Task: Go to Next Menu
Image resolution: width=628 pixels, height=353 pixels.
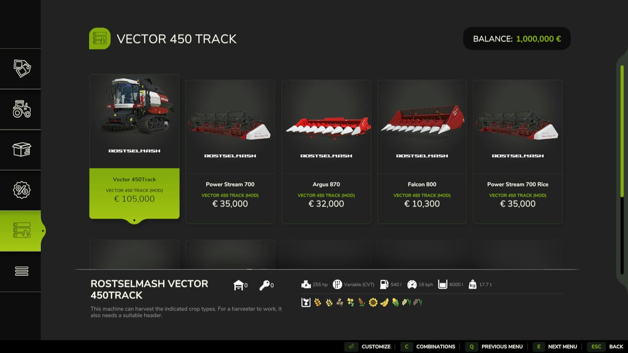Action: 556,347
